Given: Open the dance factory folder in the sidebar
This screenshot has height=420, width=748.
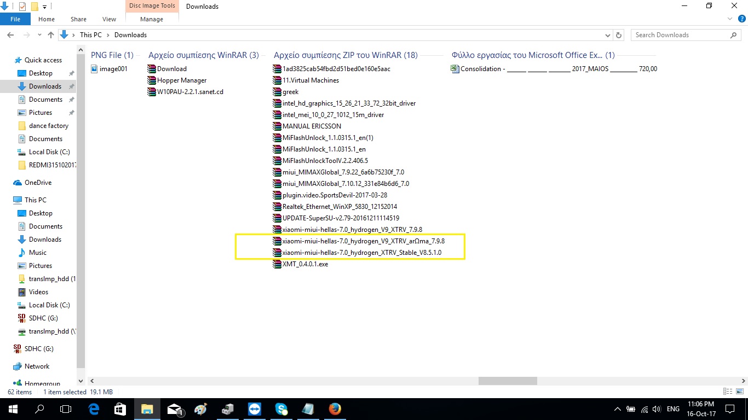Looking at the screenshot, I should click(x=49, y=126).
